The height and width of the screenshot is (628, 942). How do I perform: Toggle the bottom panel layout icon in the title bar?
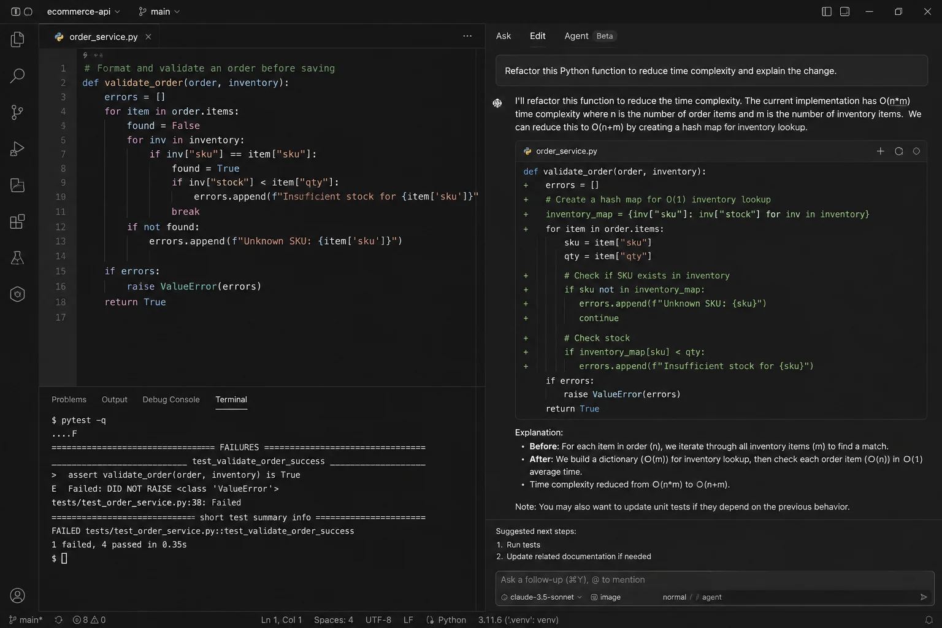point(844,12)
